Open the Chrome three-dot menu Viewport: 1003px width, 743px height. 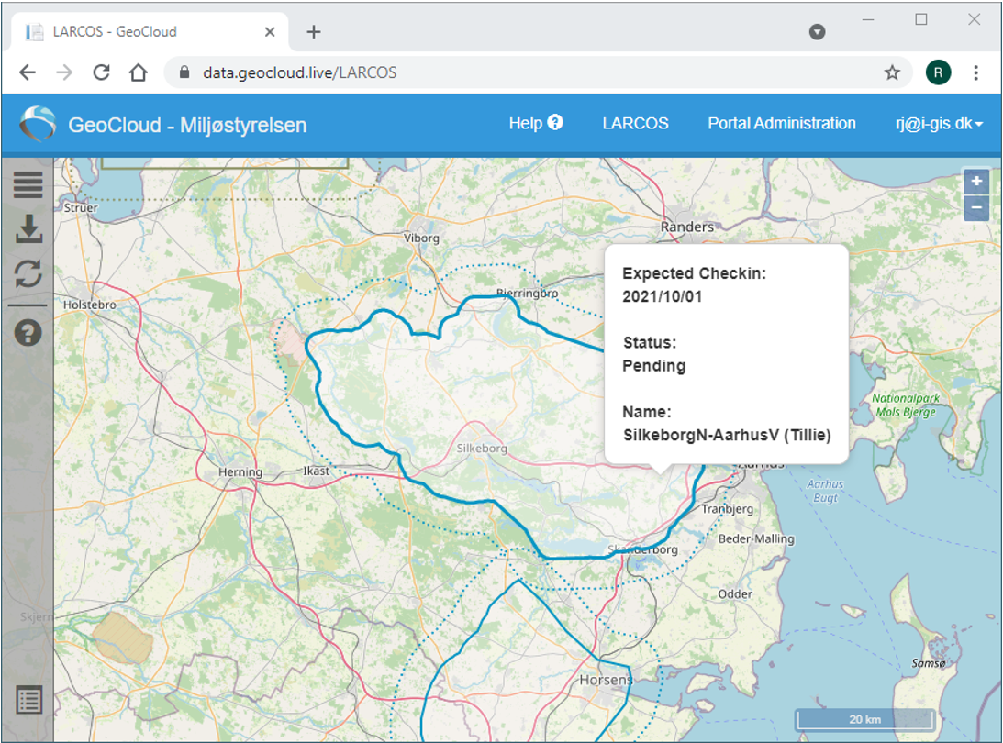975,72
